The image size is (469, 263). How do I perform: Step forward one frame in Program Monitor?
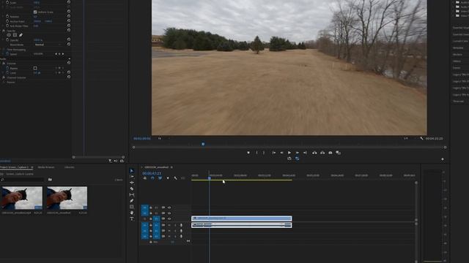[x=297, y=153]
